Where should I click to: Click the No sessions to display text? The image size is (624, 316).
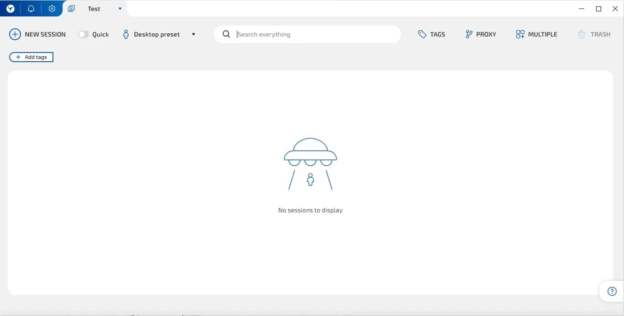click(x=310, y=210)
